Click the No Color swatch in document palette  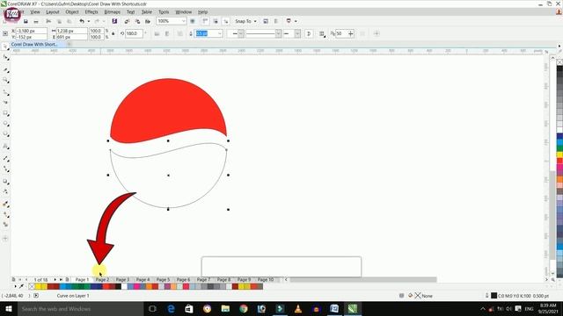pos(32,286)
